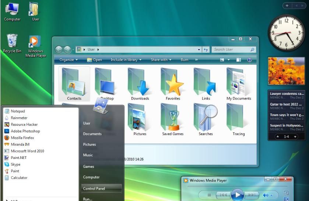Launch Microsoft Word 2010 from Start menu
This screenshot has height=201, width=309.
pos(41,151)
